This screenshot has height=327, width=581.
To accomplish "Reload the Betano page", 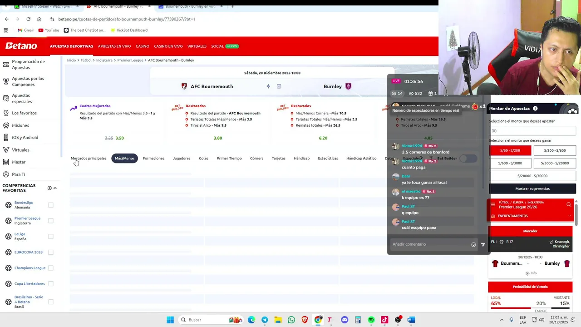I will (28, 19).
